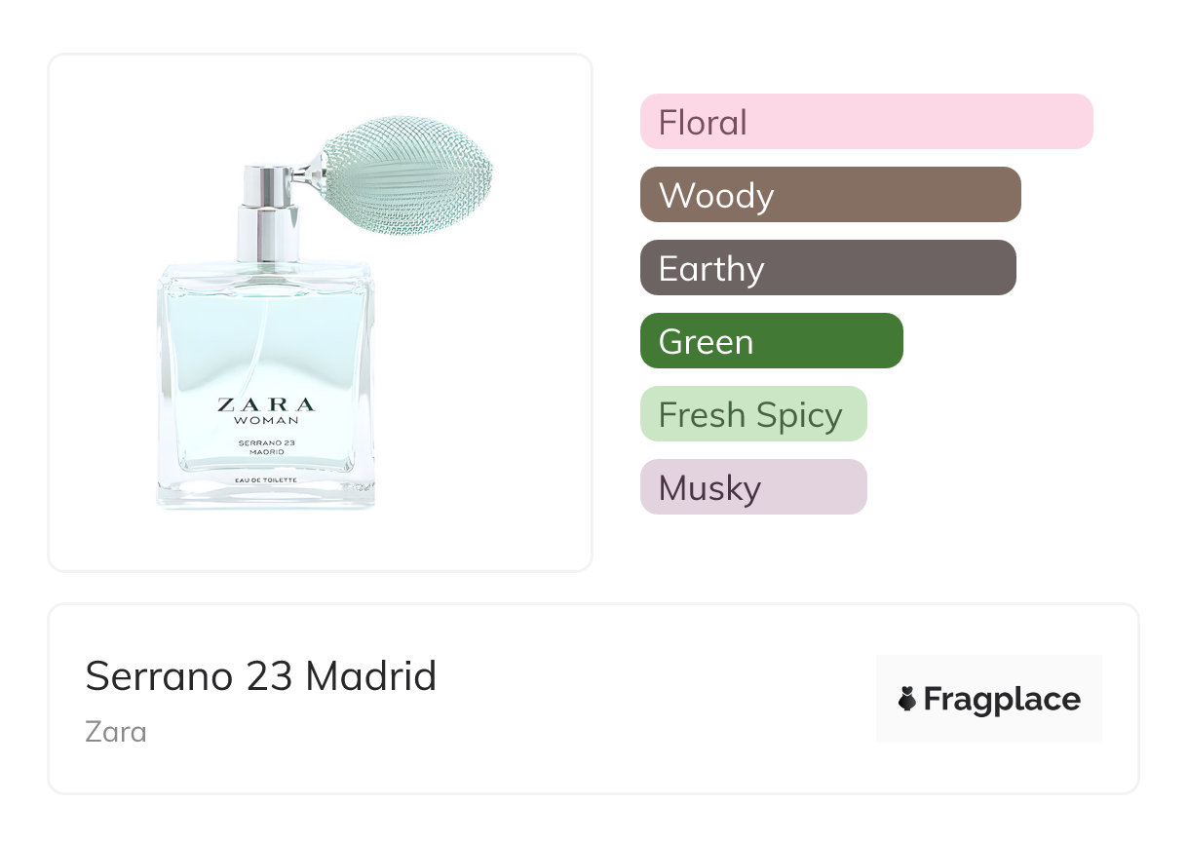Click the gray Earthy accord bar
Viewport: 1187px width, 842px height.
(827, 268)
